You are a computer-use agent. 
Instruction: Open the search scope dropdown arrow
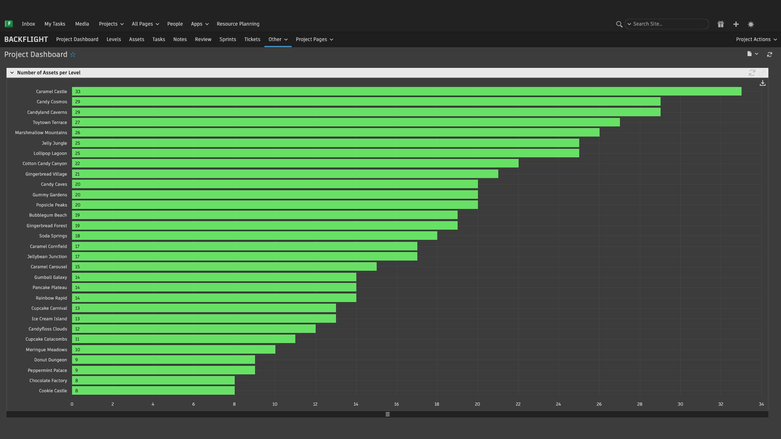click(x=629, y=24)
